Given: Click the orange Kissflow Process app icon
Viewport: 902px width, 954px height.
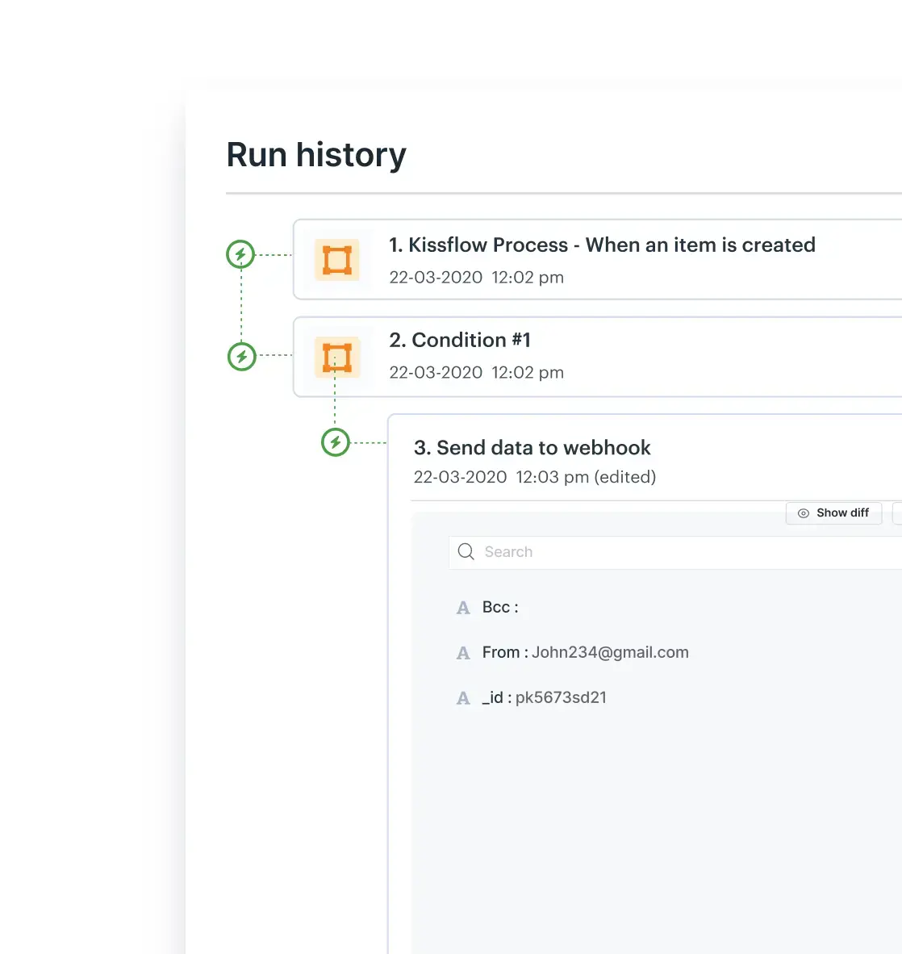Looking at the screenshot, I should [337, 260].
